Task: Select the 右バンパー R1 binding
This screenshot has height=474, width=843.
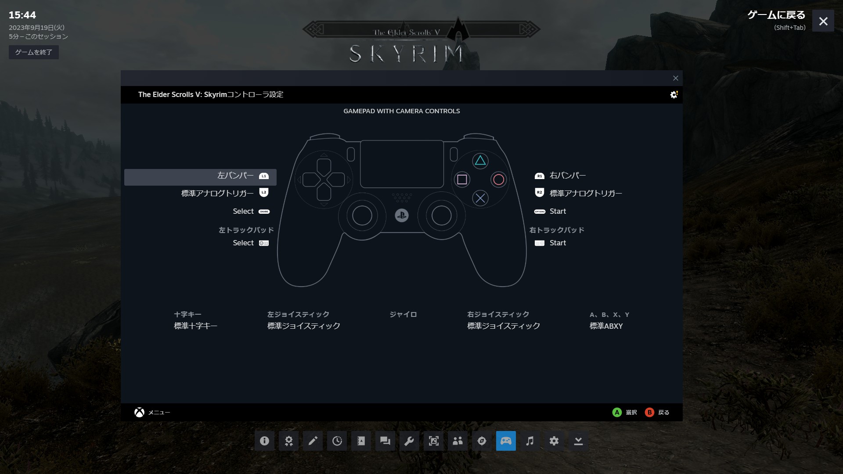Action: 567,176
